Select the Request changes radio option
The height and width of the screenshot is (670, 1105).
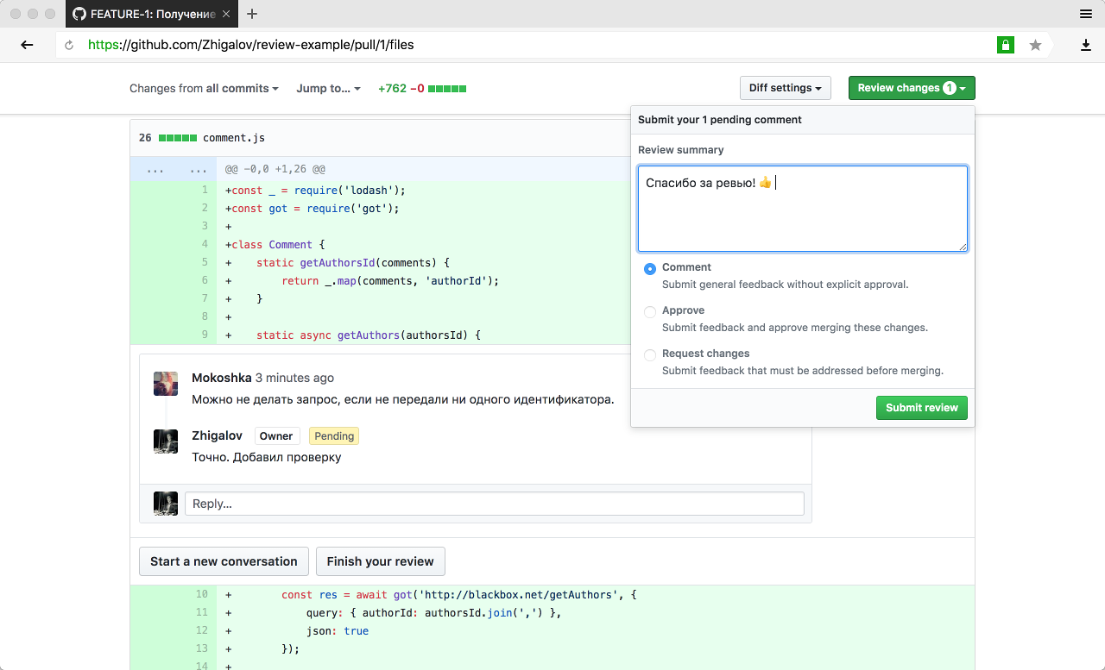coord(650,355)
